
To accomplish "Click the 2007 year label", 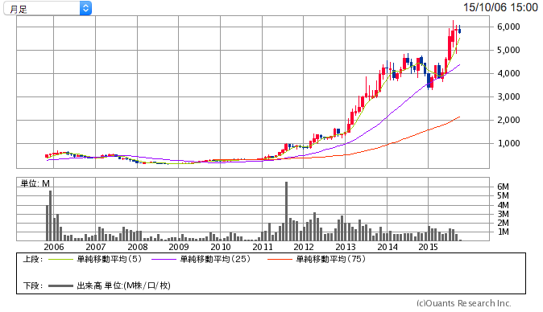I will (x=96, y=247).
